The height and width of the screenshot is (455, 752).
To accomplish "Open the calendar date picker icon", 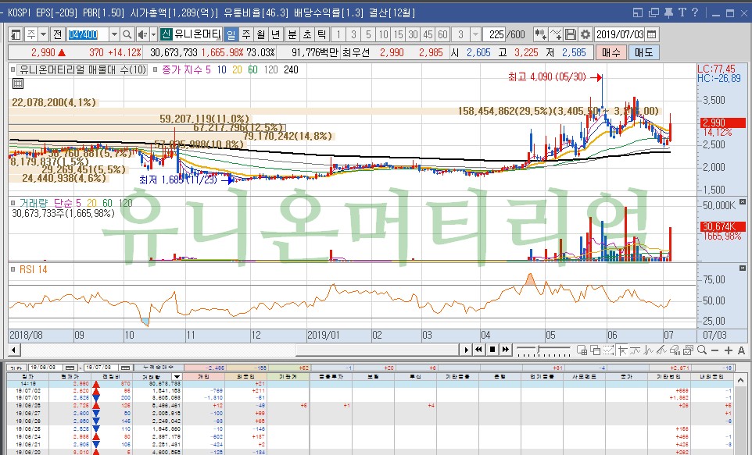I will 651,34.
